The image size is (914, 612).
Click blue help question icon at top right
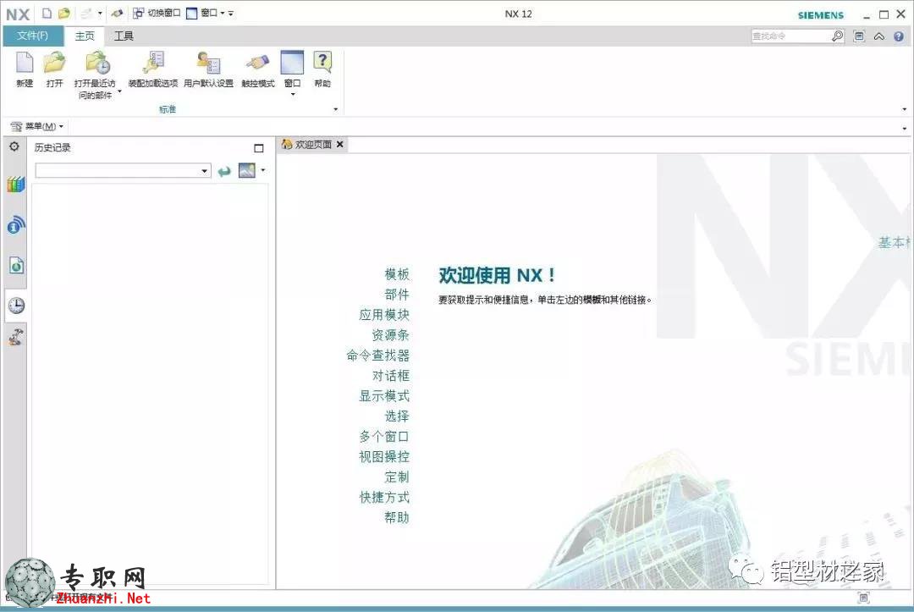click(x=899, y=36)
